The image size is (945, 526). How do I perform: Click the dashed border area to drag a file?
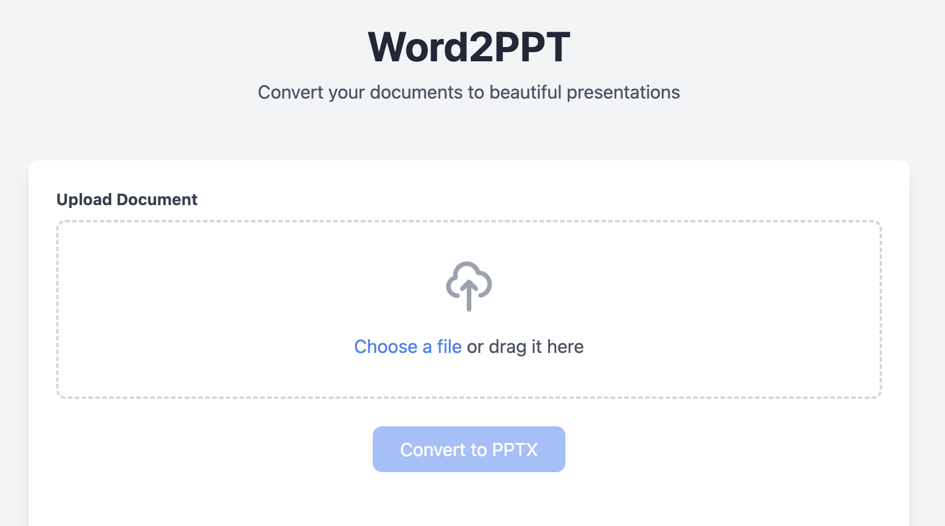tap(229, 309)
